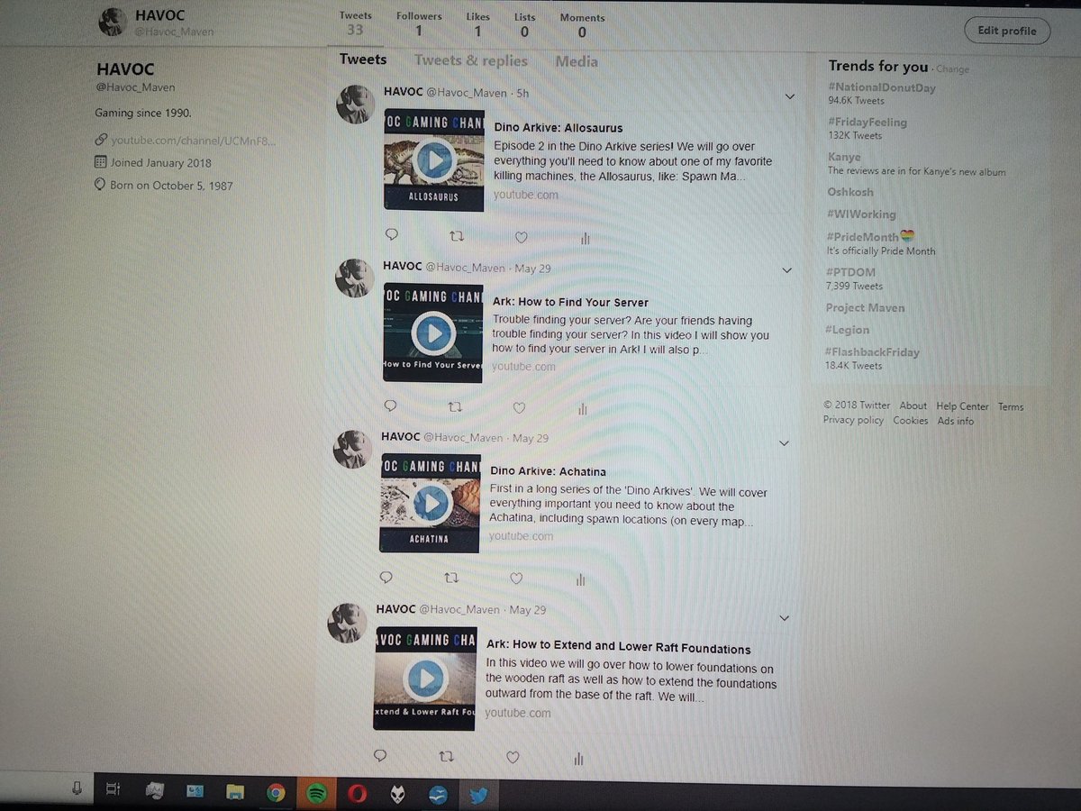Image resolution: width=1081 pixels, height=811 pixels.
Task: Play the Extend & Lower Raft video
Action: click(x=425, y=678)
